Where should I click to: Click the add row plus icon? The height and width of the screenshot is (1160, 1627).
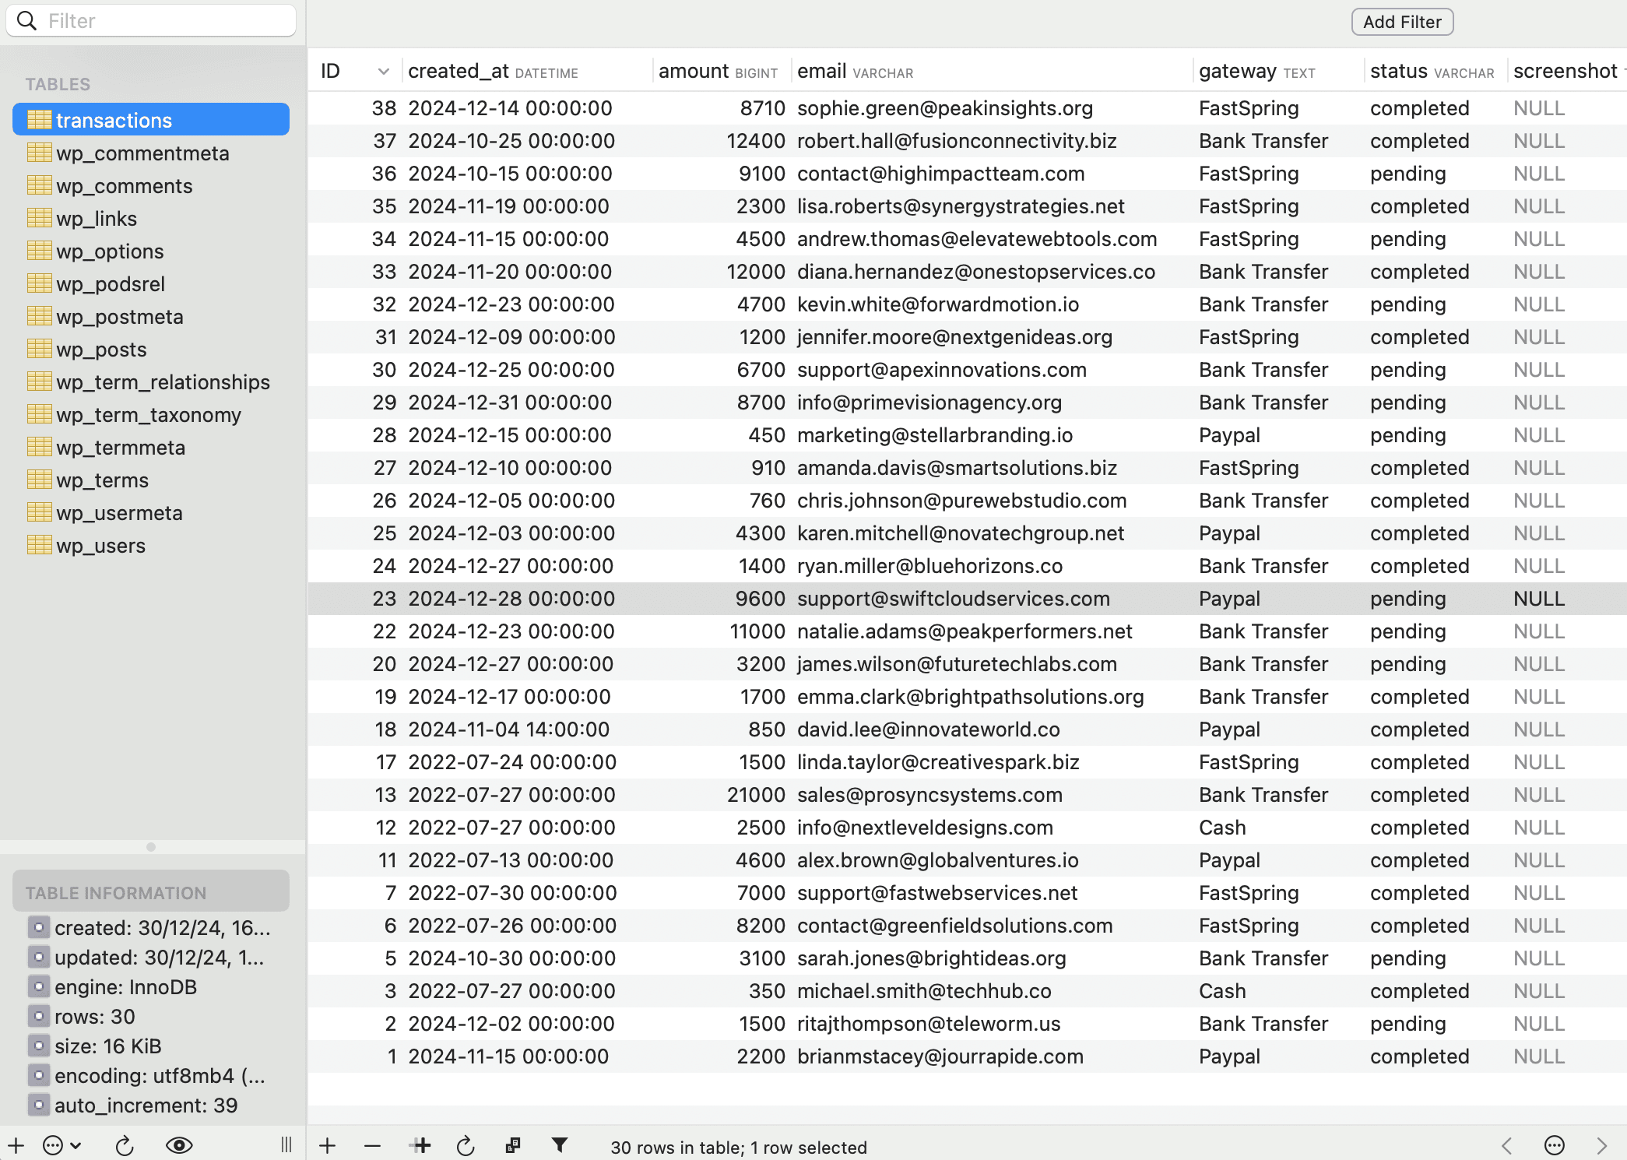tap(328, 1146)
